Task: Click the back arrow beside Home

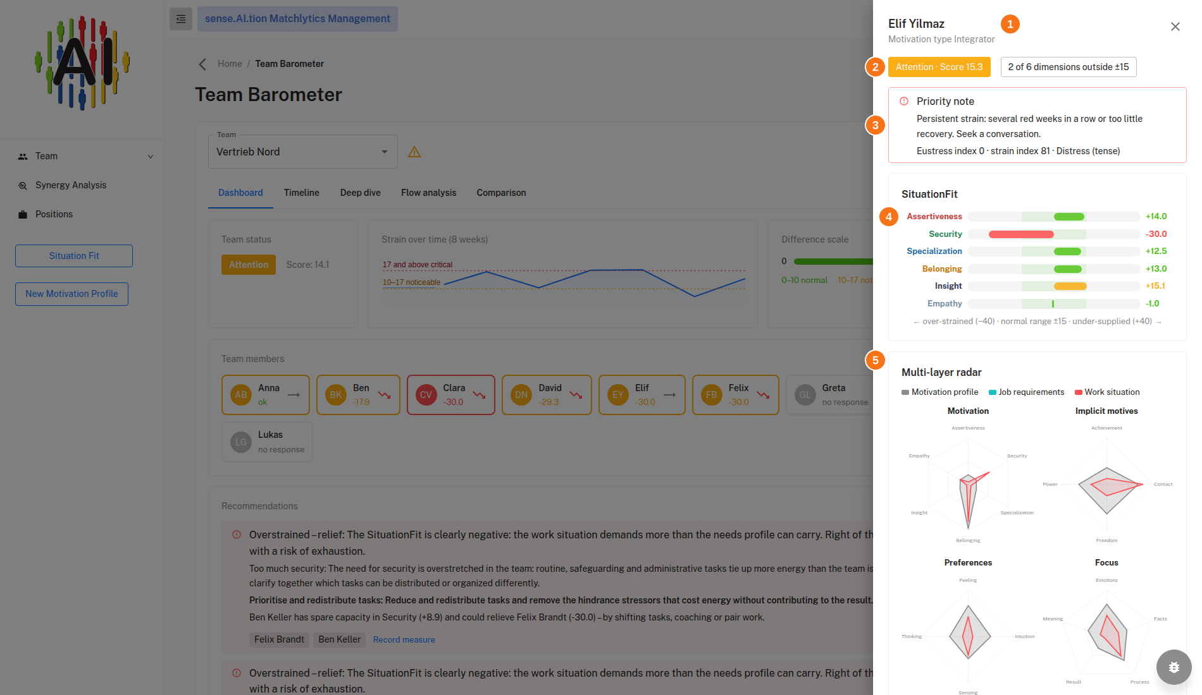Action: [202, 64]
